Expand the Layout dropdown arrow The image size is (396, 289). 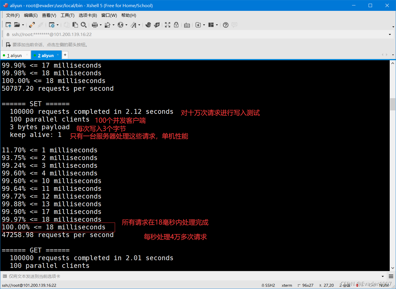click(217, 25)
